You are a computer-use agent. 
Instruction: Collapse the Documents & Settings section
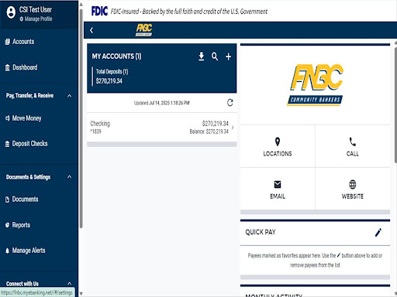[69, 177]
